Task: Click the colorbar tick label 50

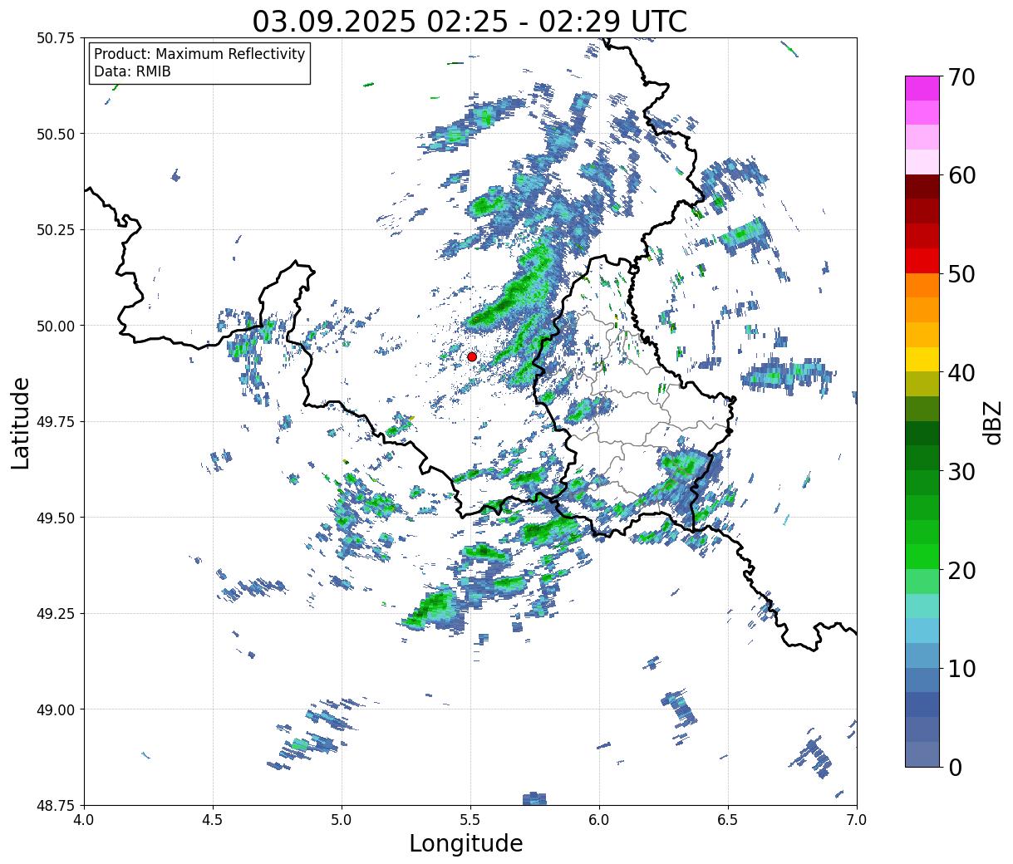Action: pos(961,274)
